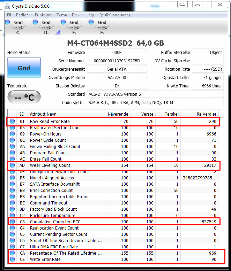
Task: Click status circle for Reported Uncorrectable Errors
Action: [12, 196]
